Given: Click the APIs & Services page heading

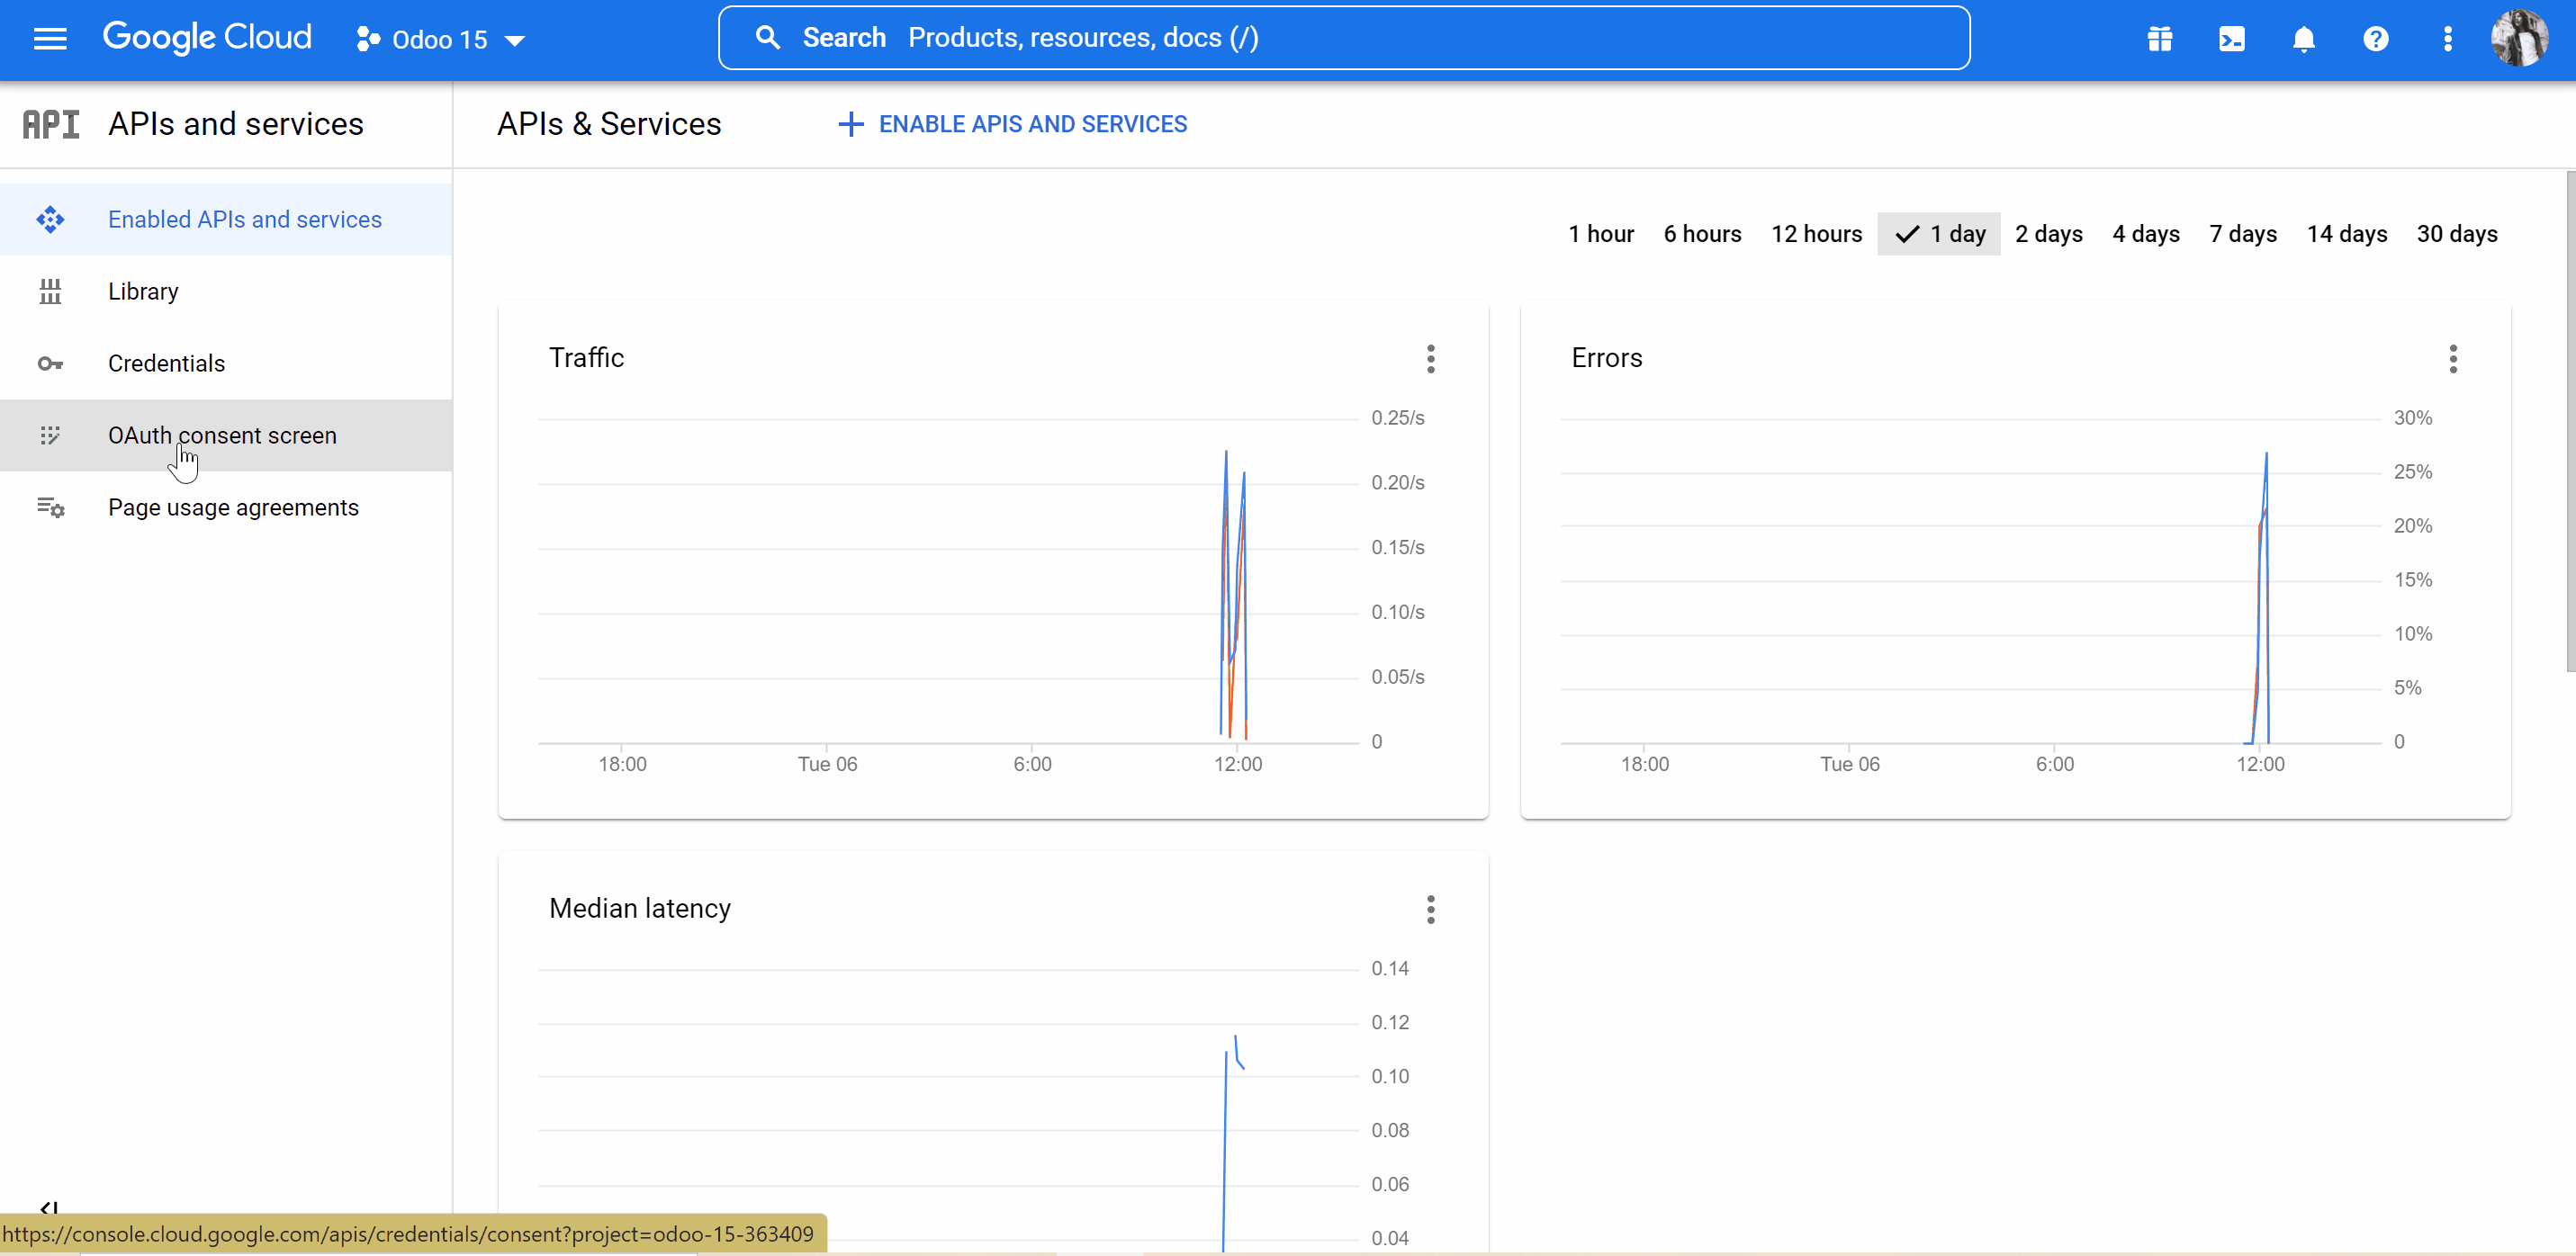Looking at the screenshot, I should click(x=609, y=124).
